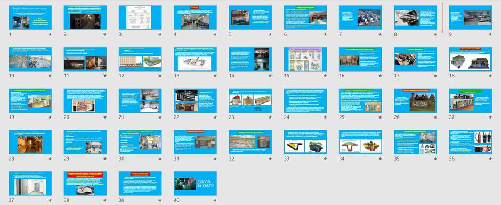This screenshot has width=501, height=205.
Task: Select slide 20 thumbnail in the third row
Action: tap(85, 100)
